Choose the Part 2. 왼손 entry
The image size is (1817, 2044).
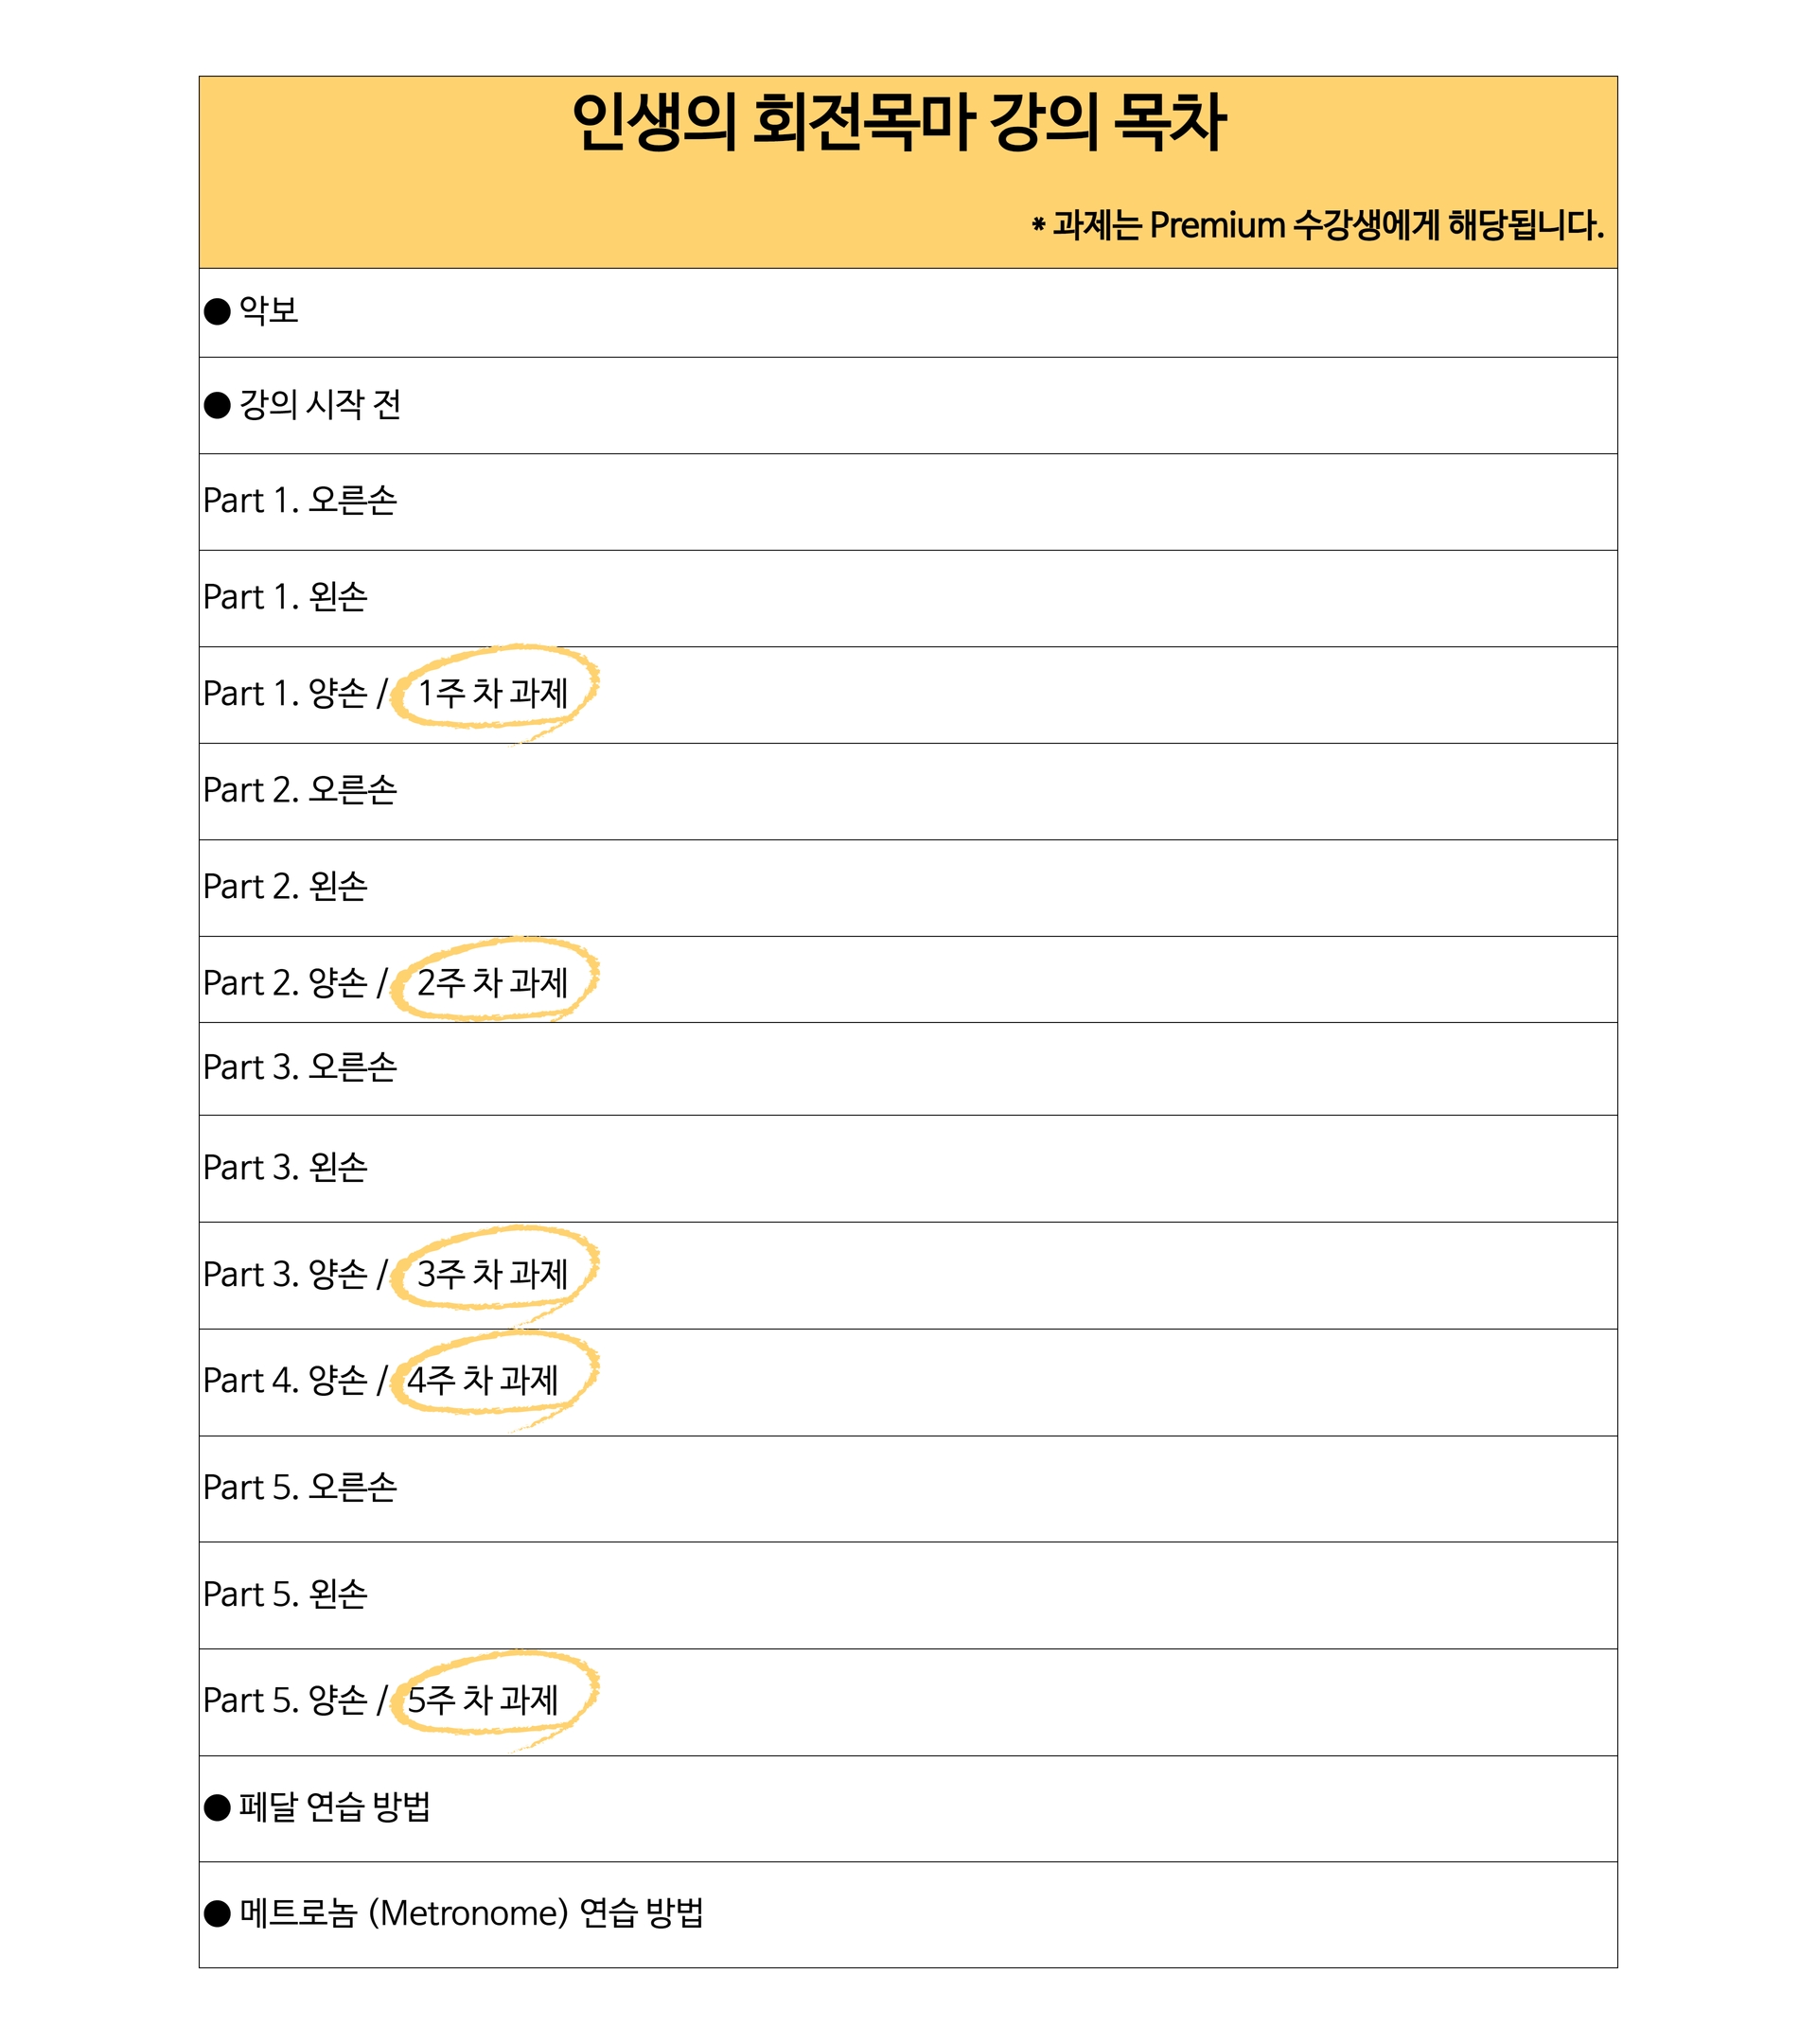tap(286, 886)
